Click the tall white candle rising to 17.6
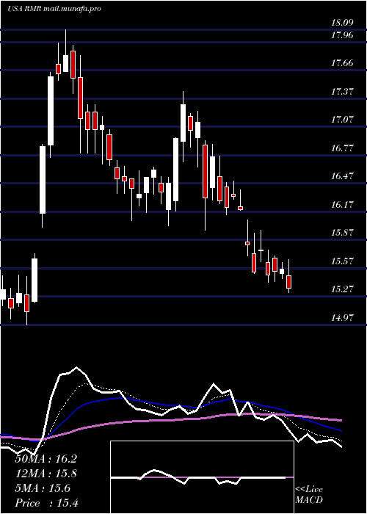This screenshot has height=514, width=367. [51, 111]
